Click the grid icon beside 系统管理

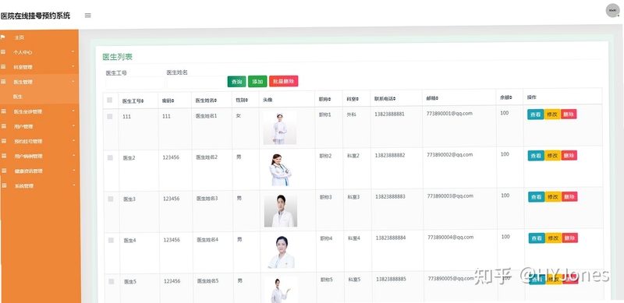[4, 185]
